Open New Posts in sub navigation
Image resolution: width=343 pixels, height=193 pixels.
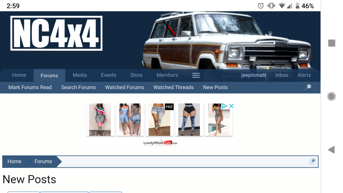(x=215, y=87)
